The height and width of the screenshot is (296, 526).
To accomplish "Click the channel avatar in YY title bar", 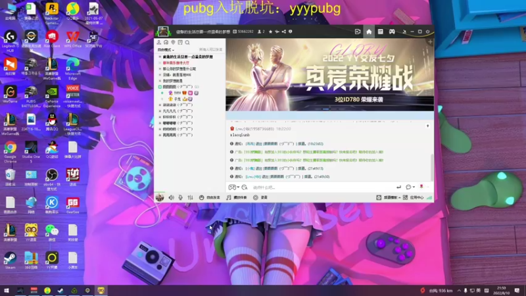I will 163,32.
